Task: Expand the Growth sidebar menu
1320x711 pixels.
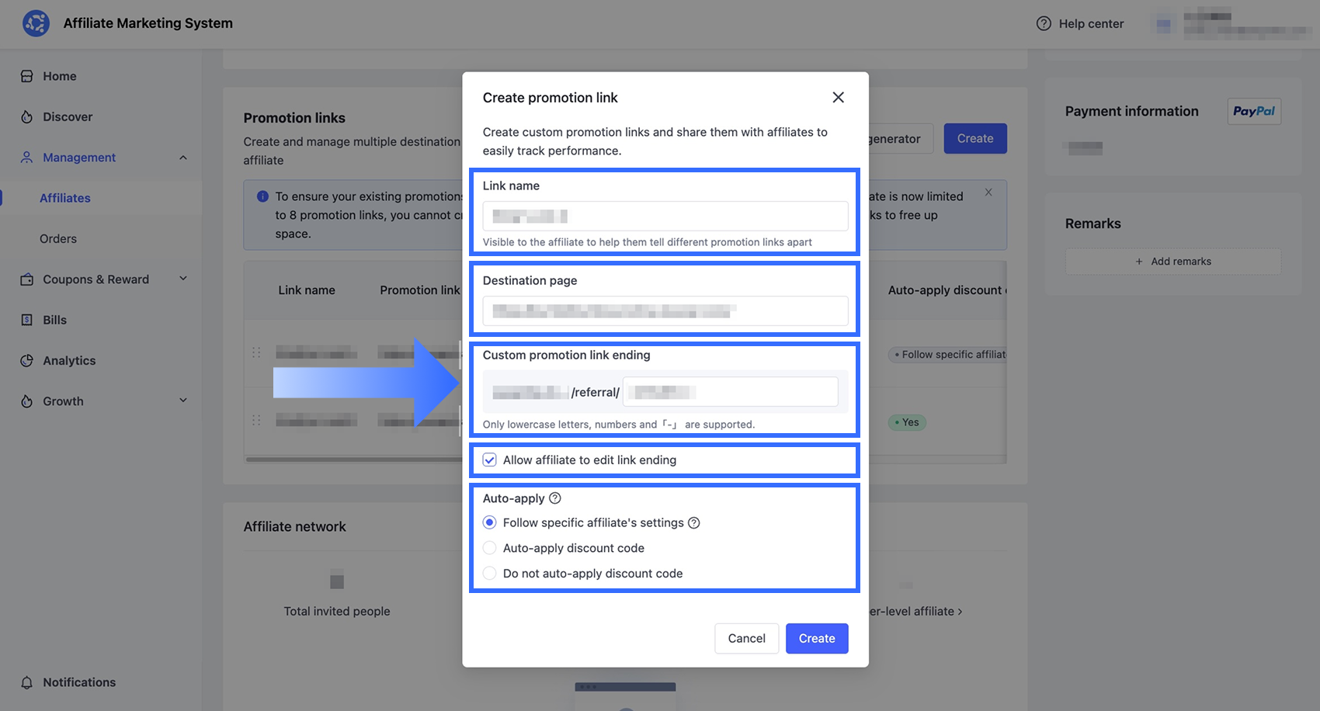Action: pos(183,401)
